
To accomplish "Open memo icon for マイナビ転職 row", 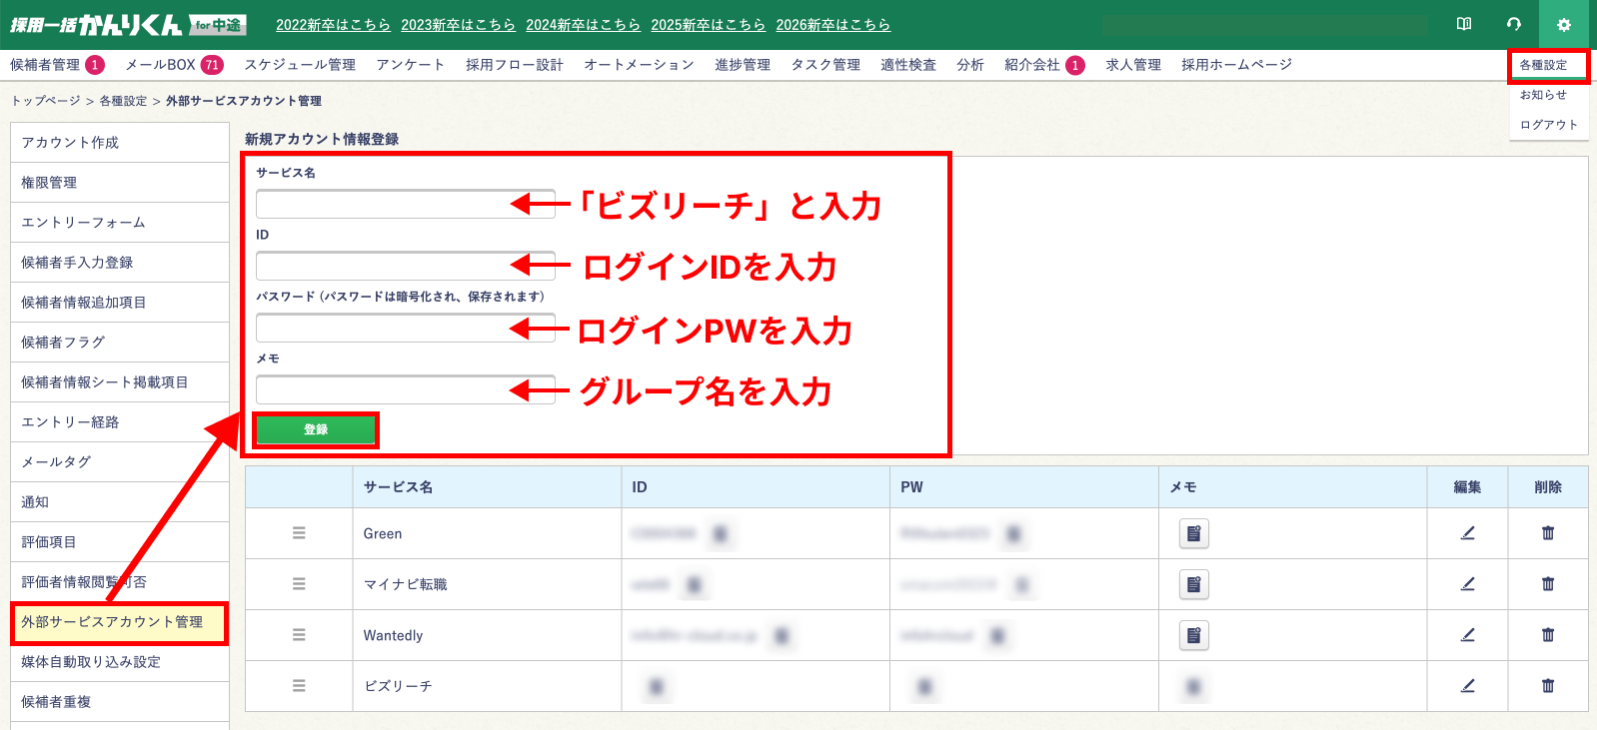I will click(x=1193, y=584).
